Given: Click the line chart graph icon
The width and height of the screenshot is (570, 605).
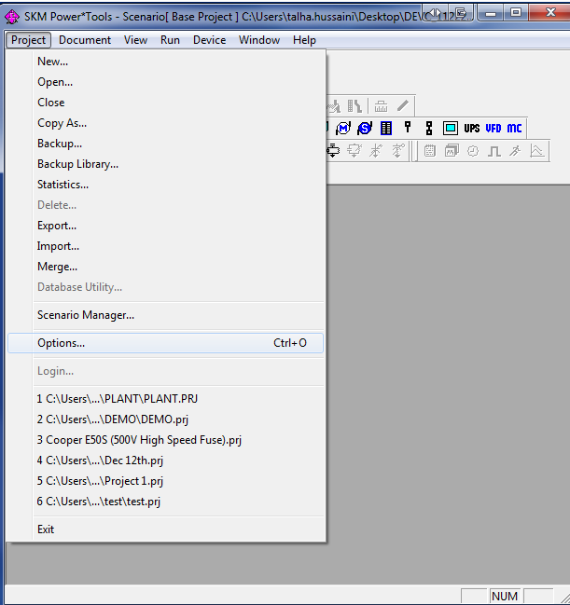Looking at the screenshot, I should click(537, 151).
